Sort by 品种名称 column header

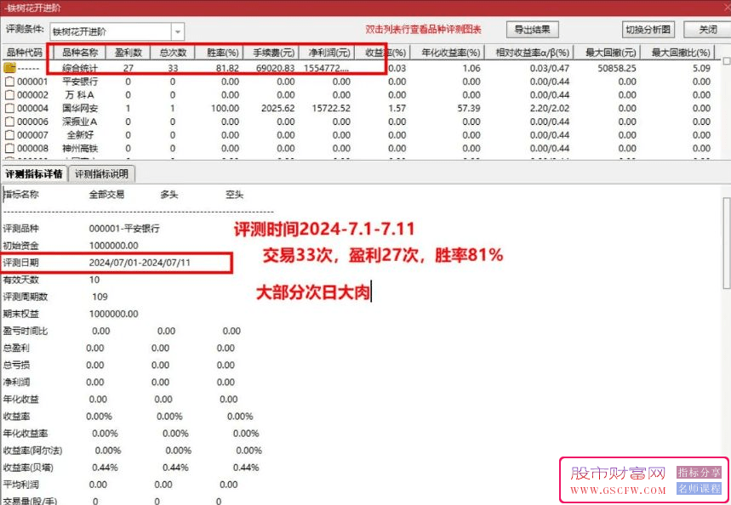click(80, 53)
